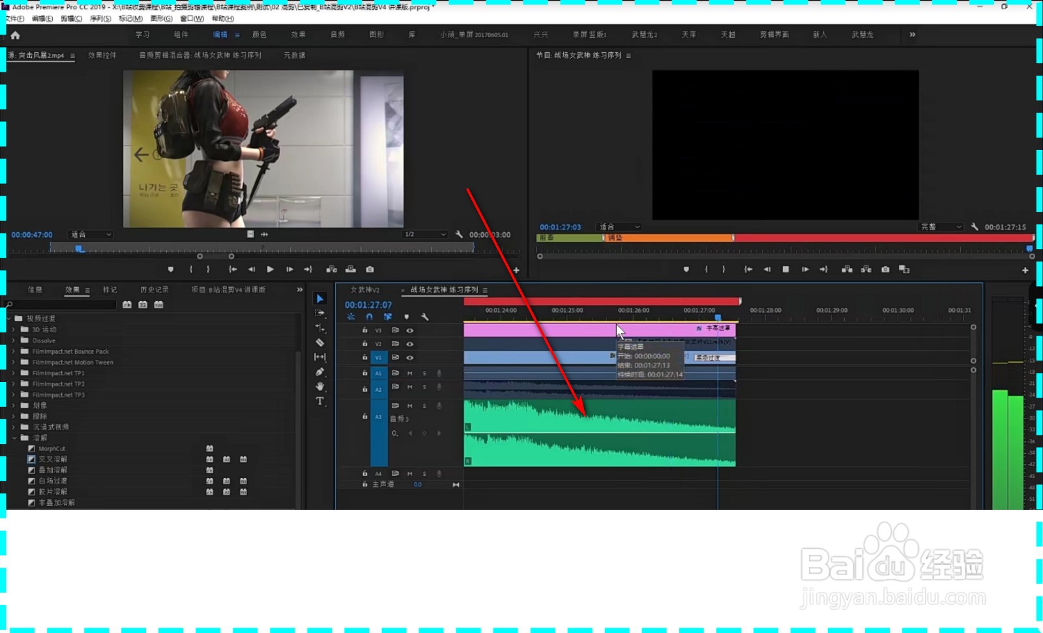Toggle V2 track visibility eye
The width and height of the screenshot is (1043, 633).
[410, 344]
